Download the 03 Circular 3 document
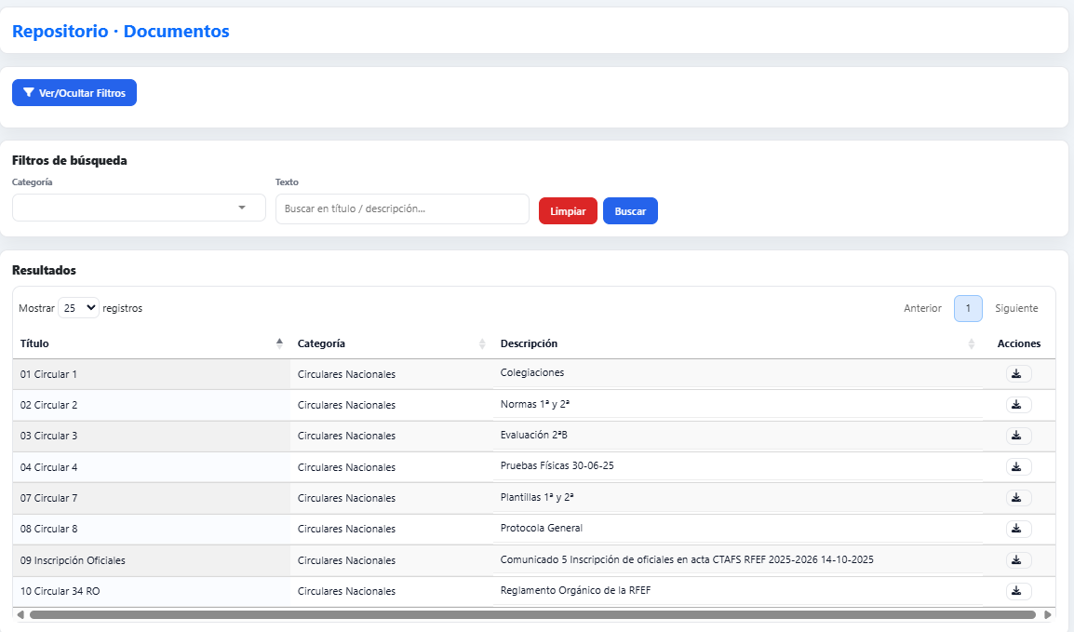This screenshot has height=632, width=1074. tap(1017, 436)
